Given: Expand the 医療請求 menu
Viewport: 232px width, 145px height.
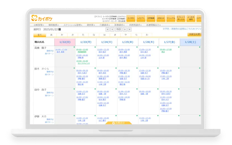Looking at the screenshot, I should pos(119,25).
